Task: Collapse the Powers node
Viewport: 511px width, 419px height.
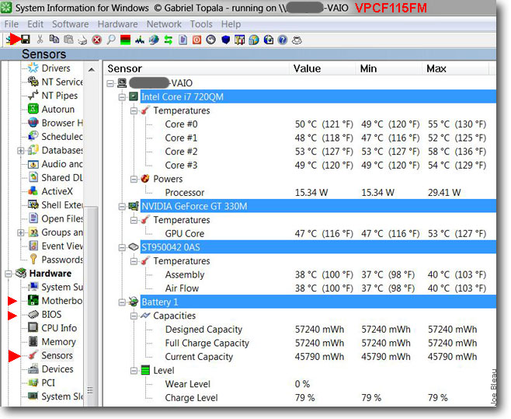Action: click(x=134, y=179)
